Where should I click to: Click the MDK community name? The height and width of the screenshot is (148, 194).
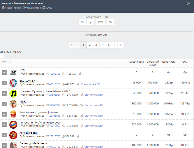tap(23, 102)
